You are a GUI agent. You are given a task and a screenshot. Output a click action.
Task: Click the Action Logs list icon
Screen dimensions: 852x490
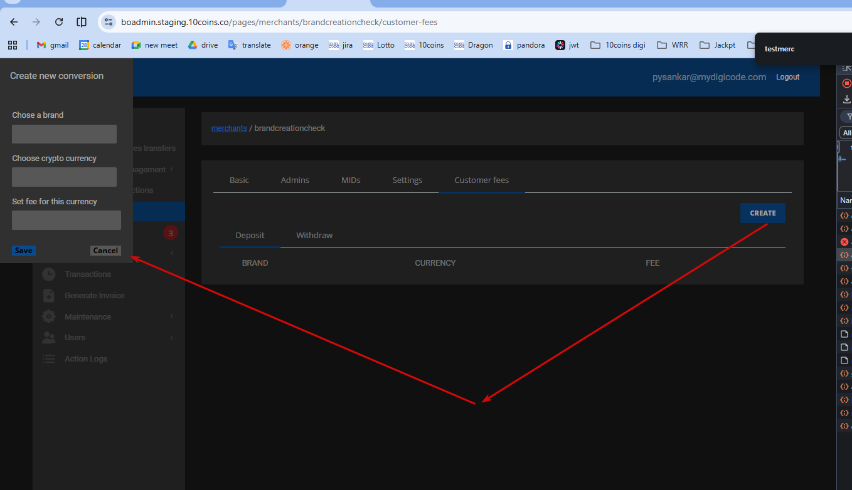click(48, 358)
